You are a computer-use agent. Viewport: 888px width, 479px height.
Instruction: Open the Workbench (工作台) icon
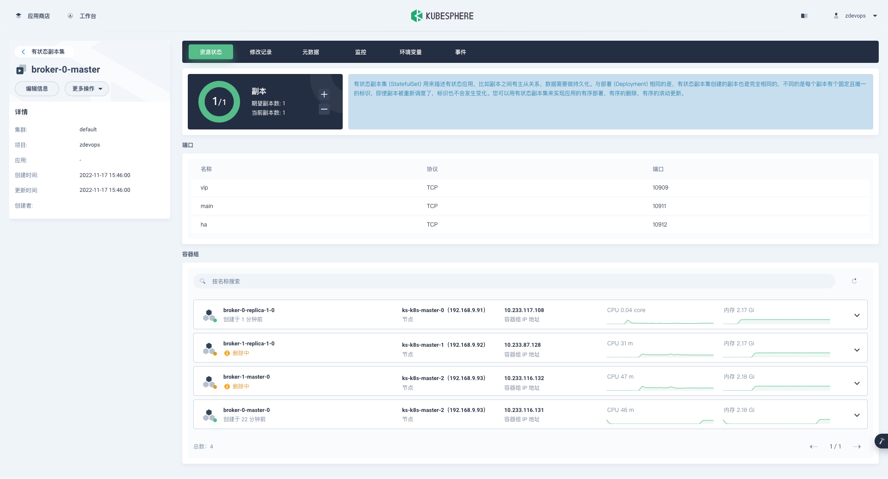point(70,16)
